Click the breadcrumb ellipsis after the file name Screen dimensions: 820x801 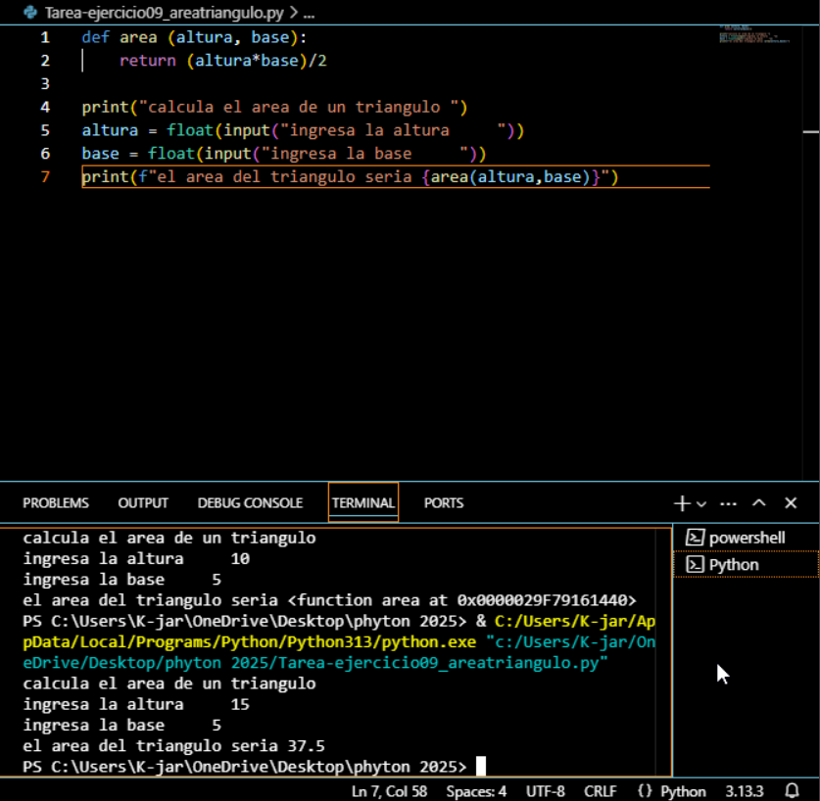[x=309, y=13]
